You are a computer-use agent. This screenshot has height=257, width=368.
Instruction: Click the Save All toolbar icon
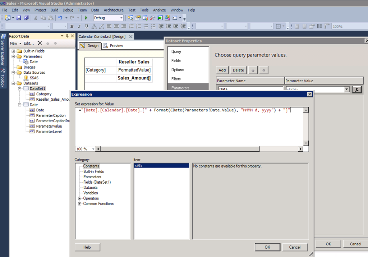point(26,18)
